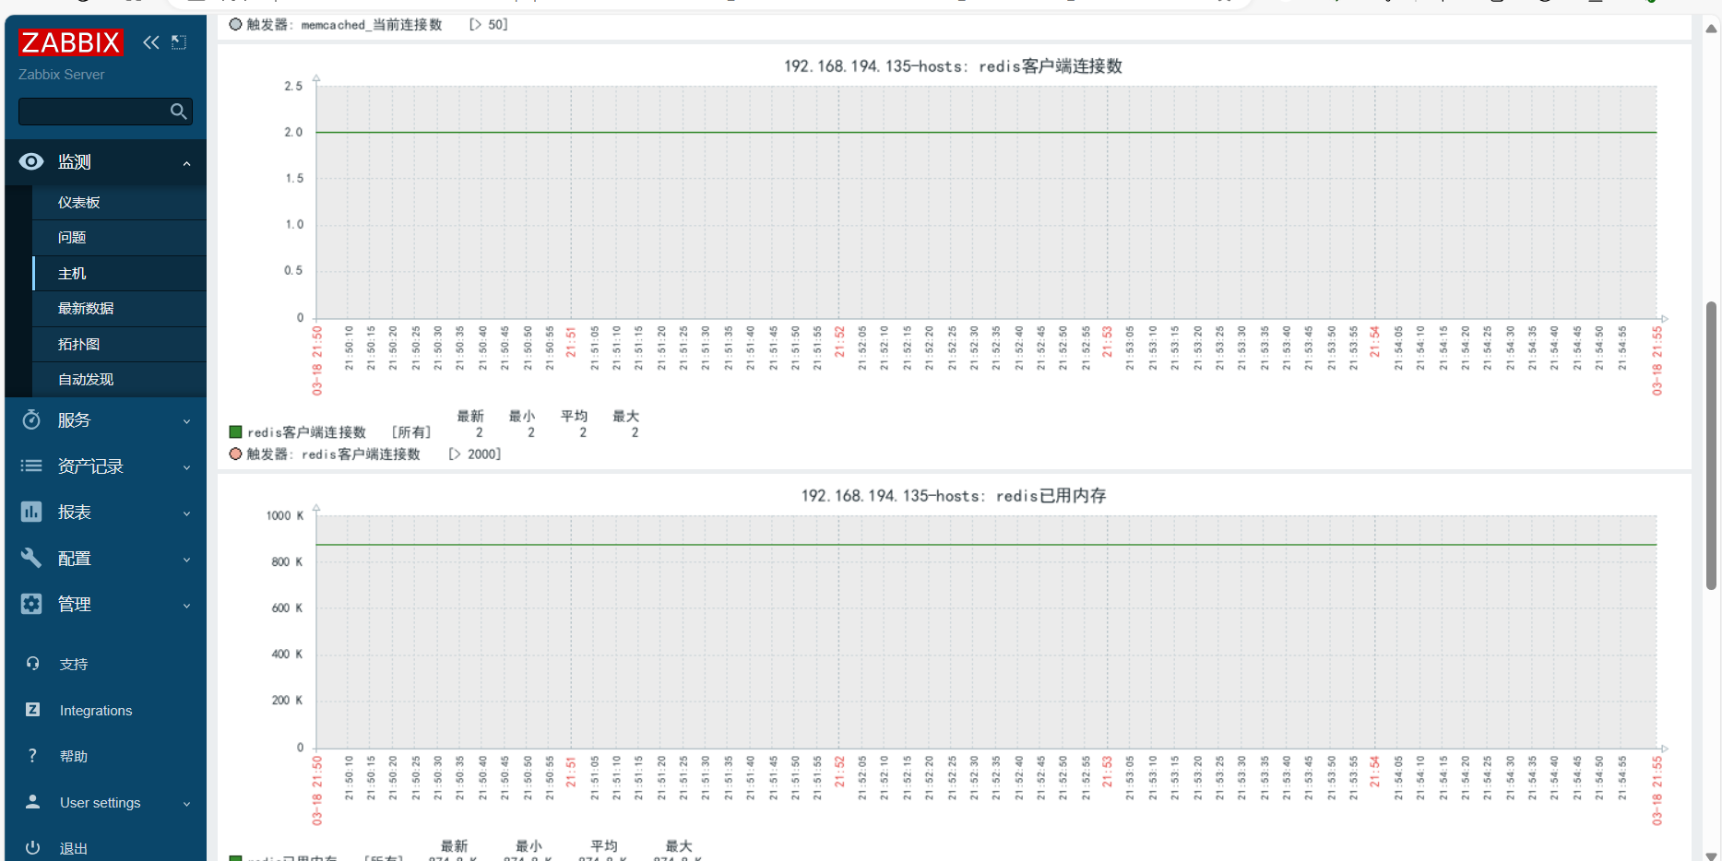Viewport: 1722px width, 861px height.
Task: Collapse the sidebar with double-chevron icon
Action: click(151, 42)
